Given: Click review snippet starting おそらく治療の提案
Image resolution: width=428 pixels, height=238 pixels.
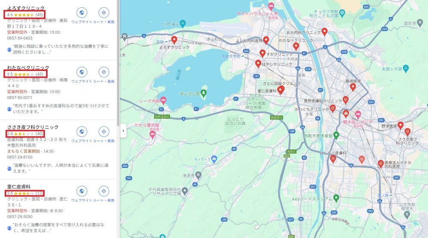Looking at the screenshot, I should (59, 227).
